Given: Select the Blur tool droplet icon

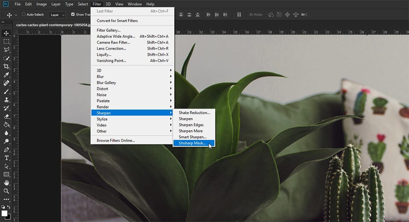Looking at the screenshot, I should [6, 133].
